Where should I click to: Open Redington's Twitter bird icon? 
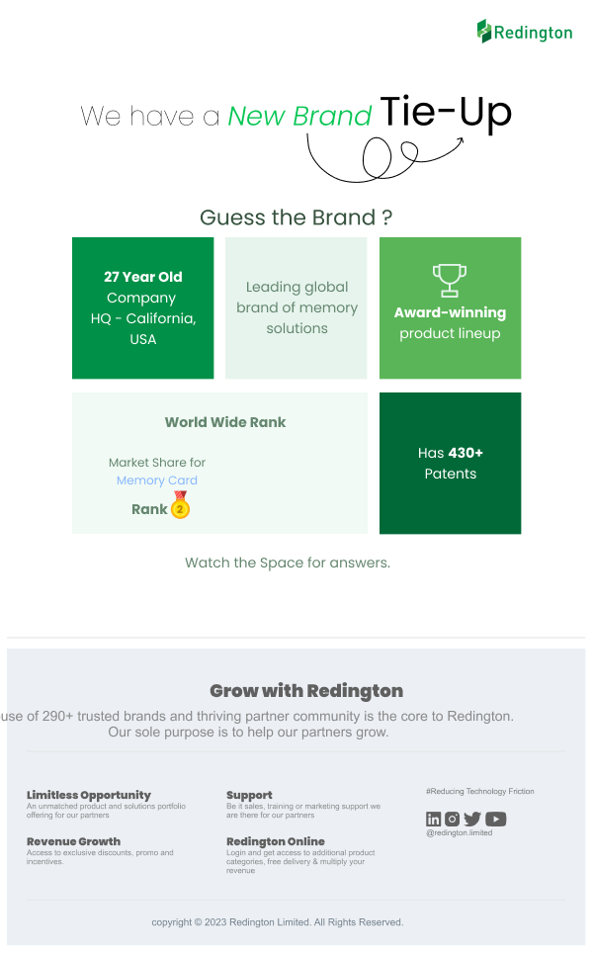(472, 819)
